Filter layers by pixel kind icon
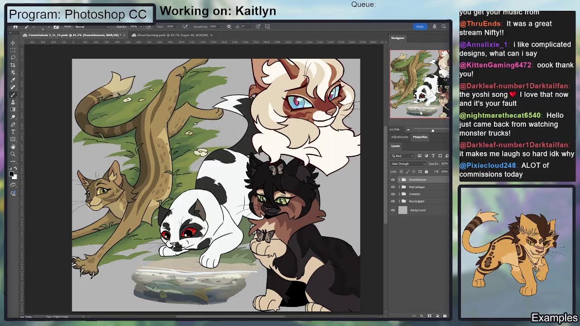The height and width of the screenshot is (326, 580). tap(420, 156)
